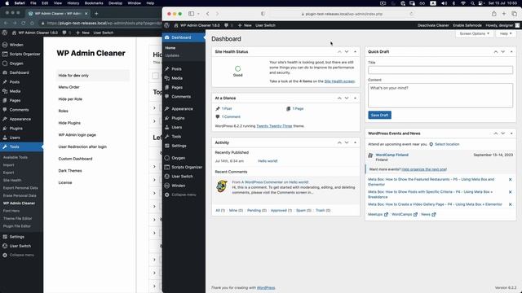
Task: Move Activity panel up
Action: pos(339,142)
